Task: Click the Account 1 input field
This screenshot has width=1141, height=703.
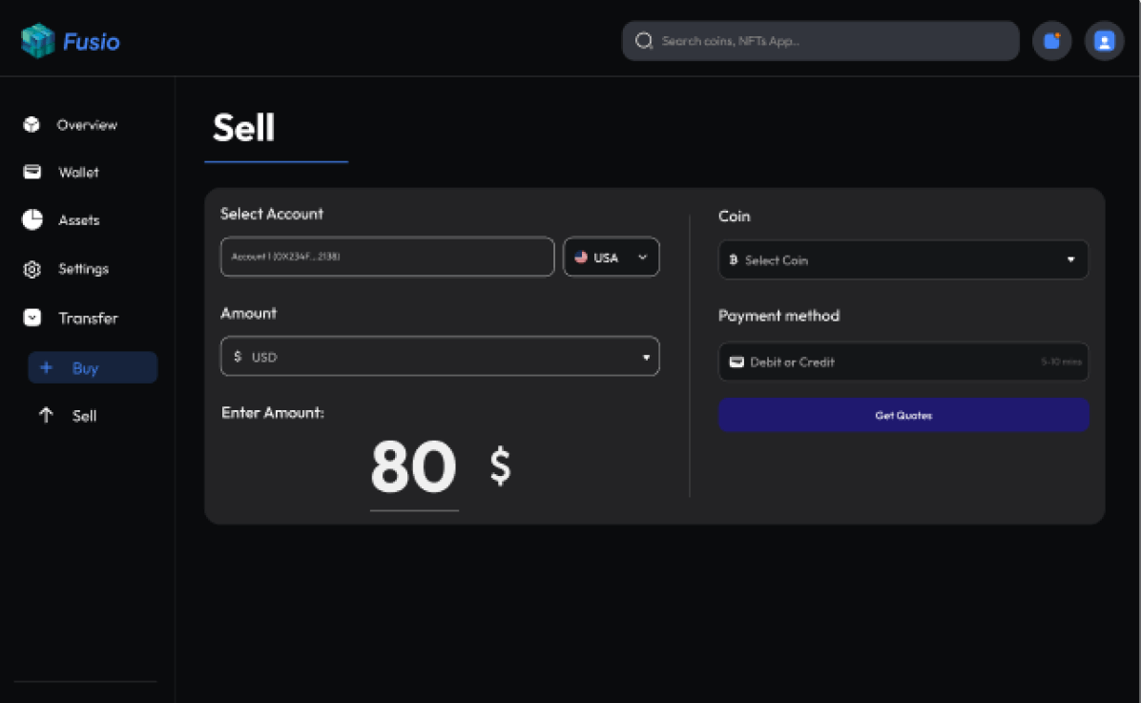Action: 386,258
